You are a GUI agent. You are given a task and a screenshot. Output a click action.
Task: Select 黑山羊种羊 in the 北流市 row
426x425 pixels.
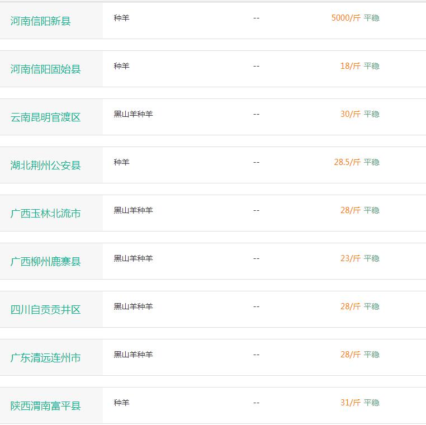click(133, 210)
